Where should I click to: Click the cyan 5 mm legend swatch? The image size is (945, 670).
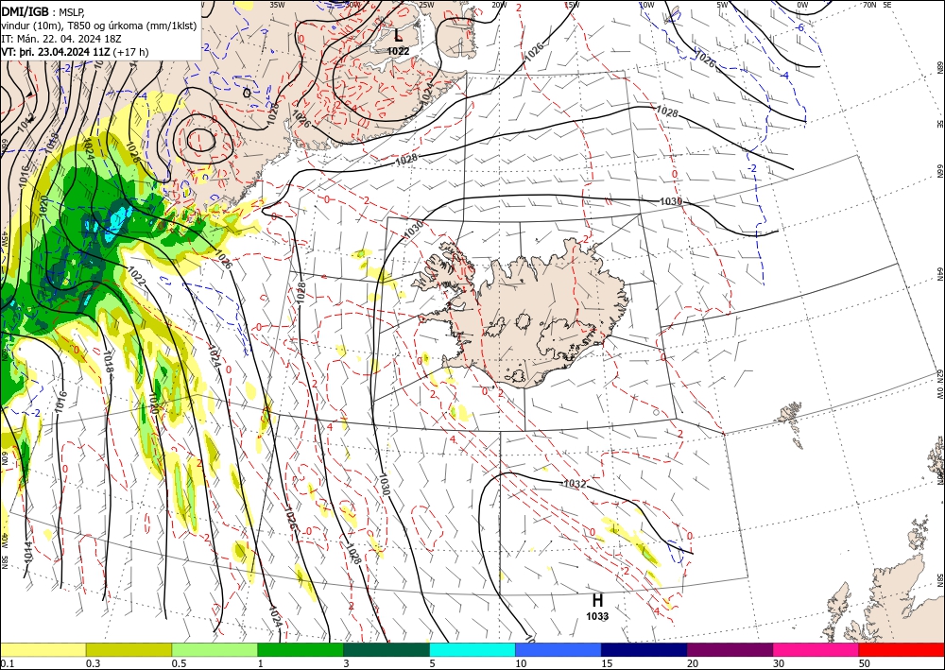click(x=472, y=649)
